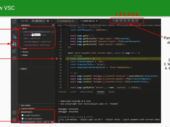Switch to the DEBUG CONSOLE panel tab
This screenshot has width=170, height=127.
pyautogui.click(x=87, y=92)
